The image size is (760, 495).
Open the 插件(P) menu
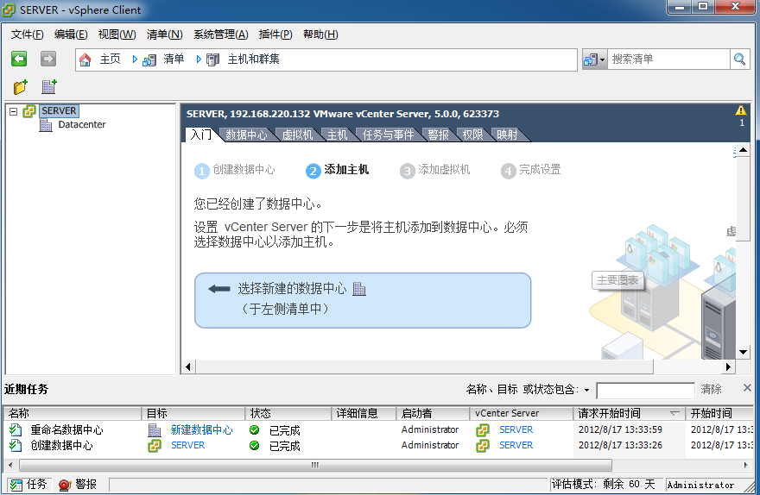pos(275,34)
